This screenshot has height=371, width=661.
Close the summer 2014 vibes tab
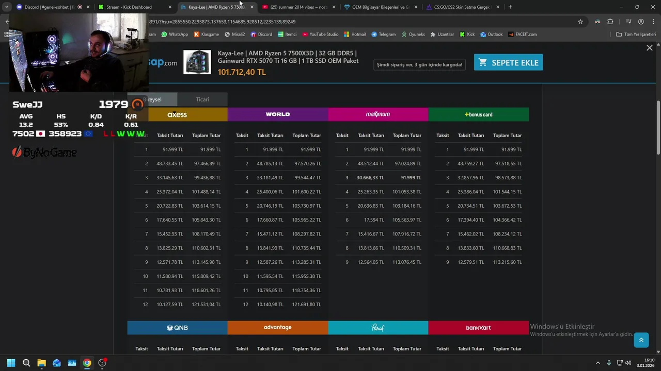(334, 7)
